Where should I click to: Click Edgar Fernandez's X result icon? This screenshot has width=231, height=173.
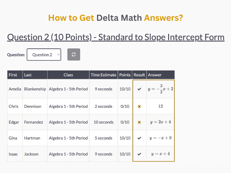tap(139, 122)
